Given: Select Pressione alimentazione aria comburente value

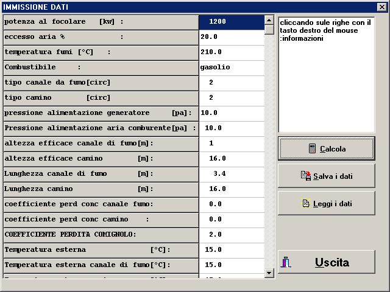Looking at the screenshot, I should click(x=232, y=128).
